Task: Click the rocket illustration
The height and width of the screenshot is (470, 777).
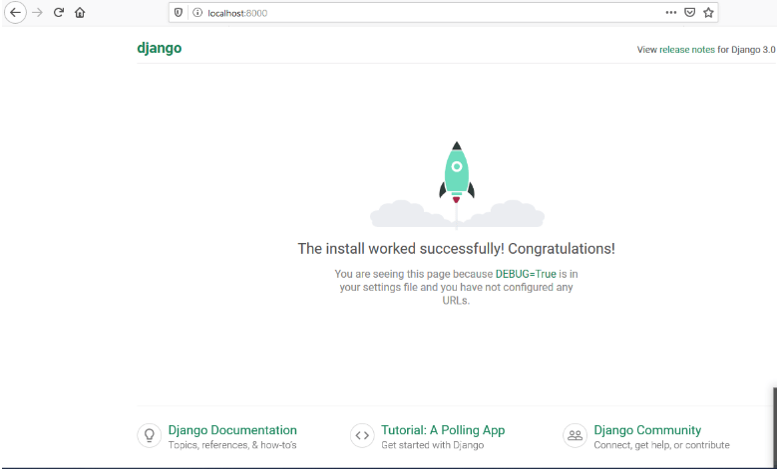Action: tap(457, 185)
